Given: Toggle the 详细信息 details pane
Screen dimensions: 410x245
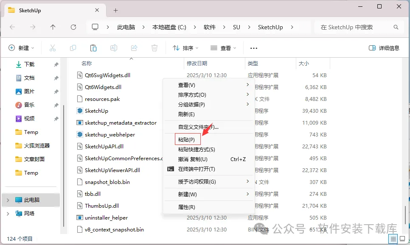Looking at the screenshot, I should pyautogui.click(x=384, y=48).
